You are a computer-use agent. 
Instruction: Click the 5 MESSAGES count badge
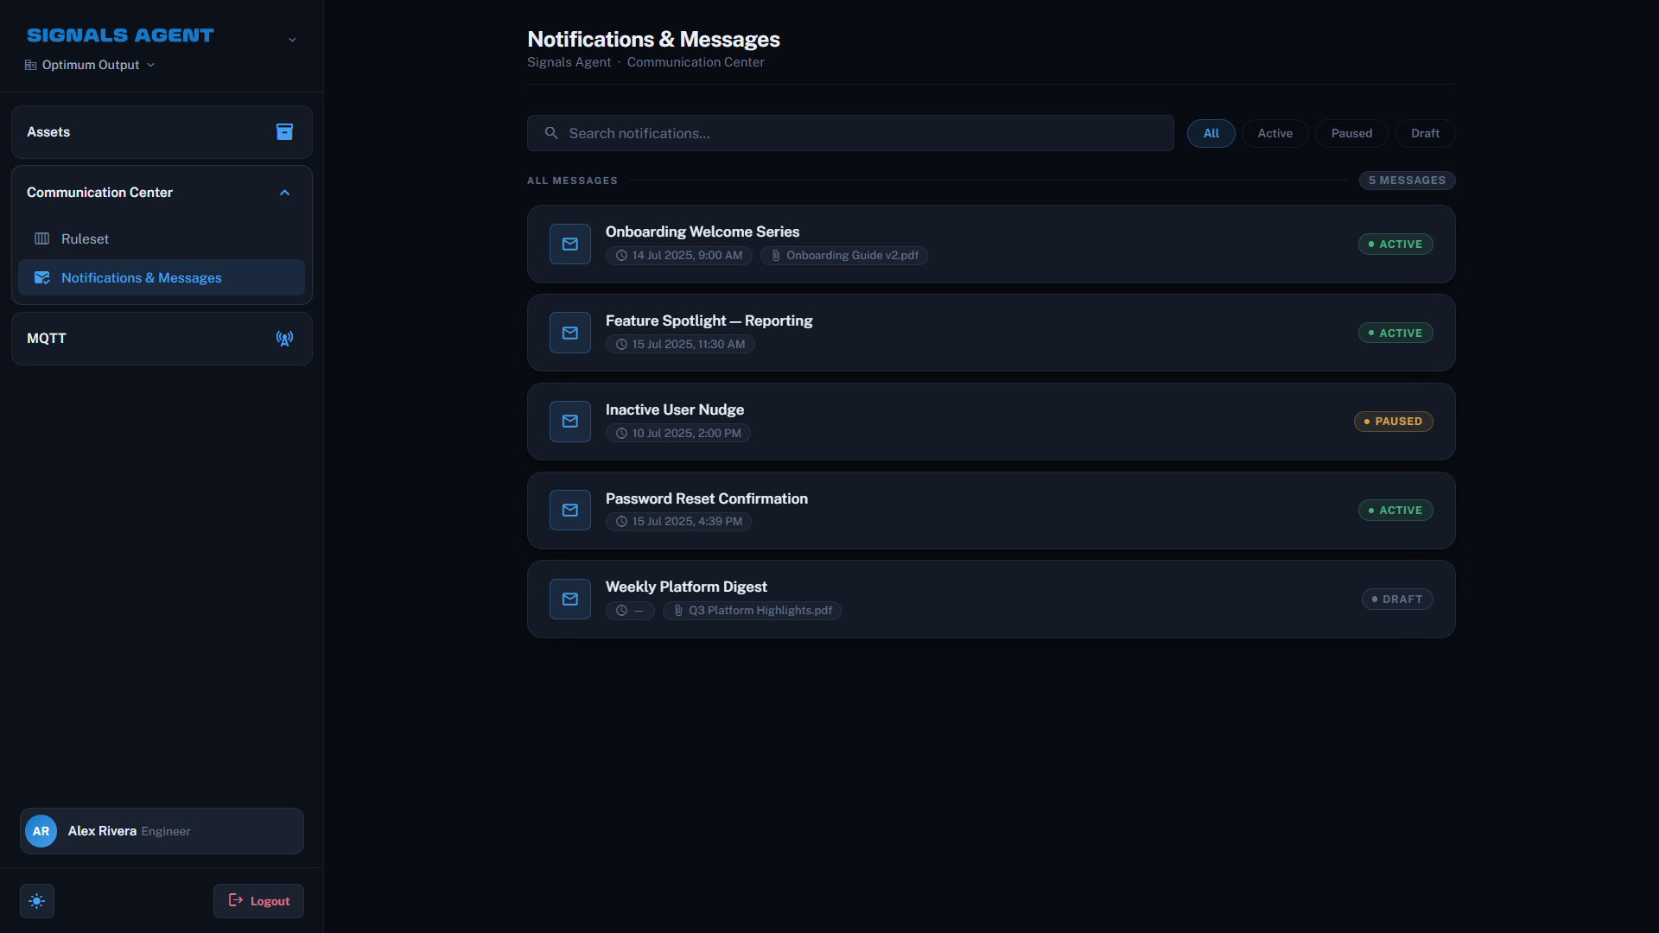tap(1407, 181)
